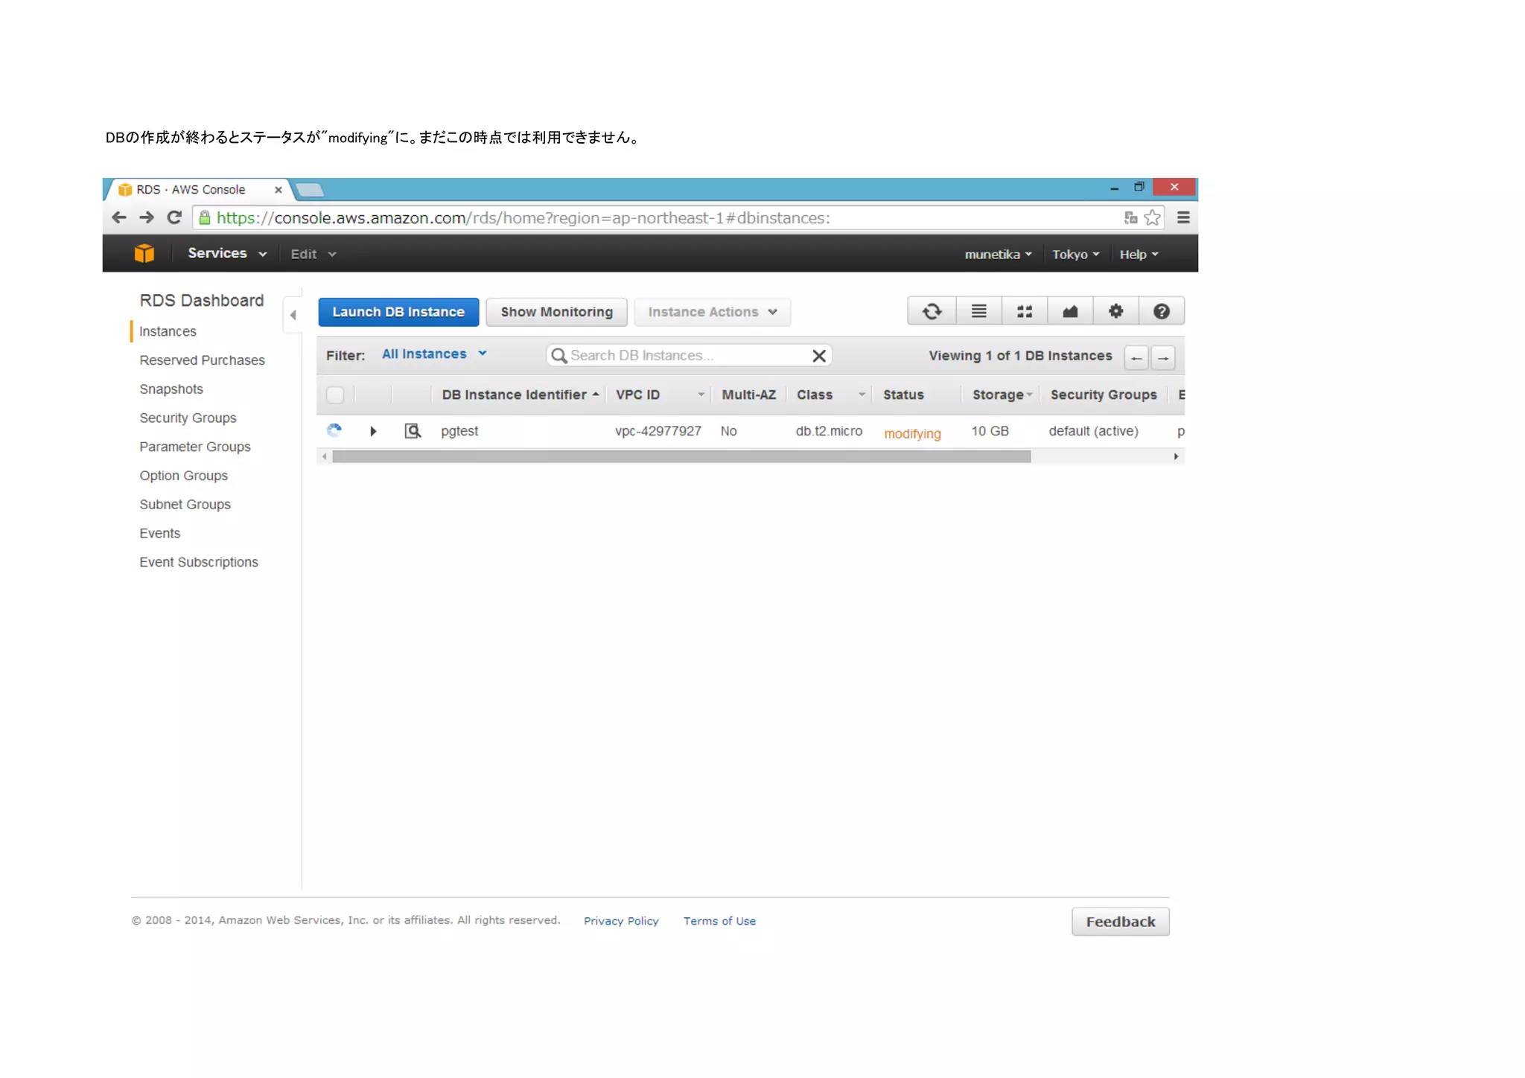Click the Search DB Instances field
1525x1078 pixels.
point(688,356)
